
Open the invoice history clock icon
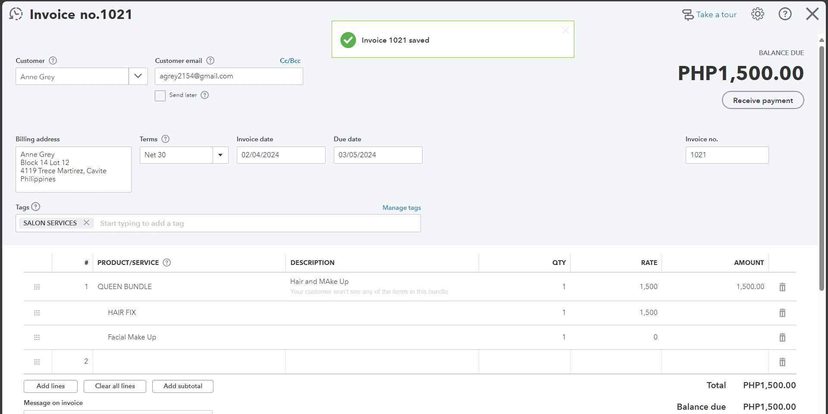[x=16, y=14]
